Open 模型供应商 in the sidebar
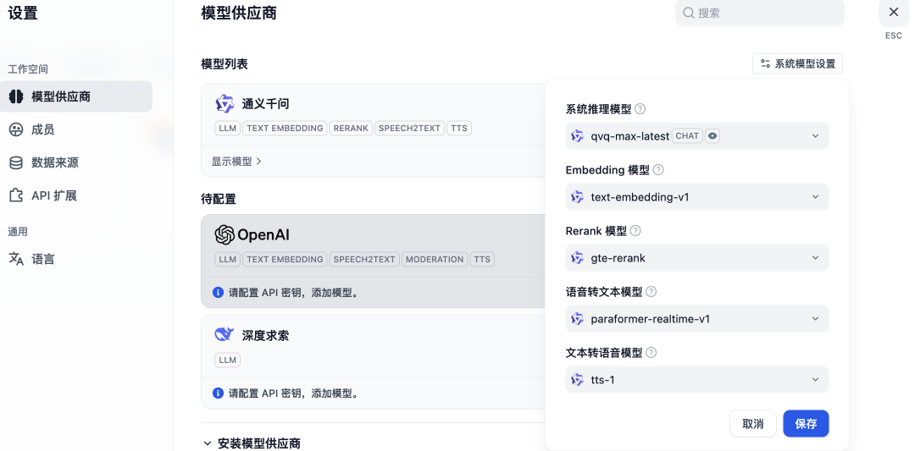This screenshot has width=915, height=451. click(76, 96)
